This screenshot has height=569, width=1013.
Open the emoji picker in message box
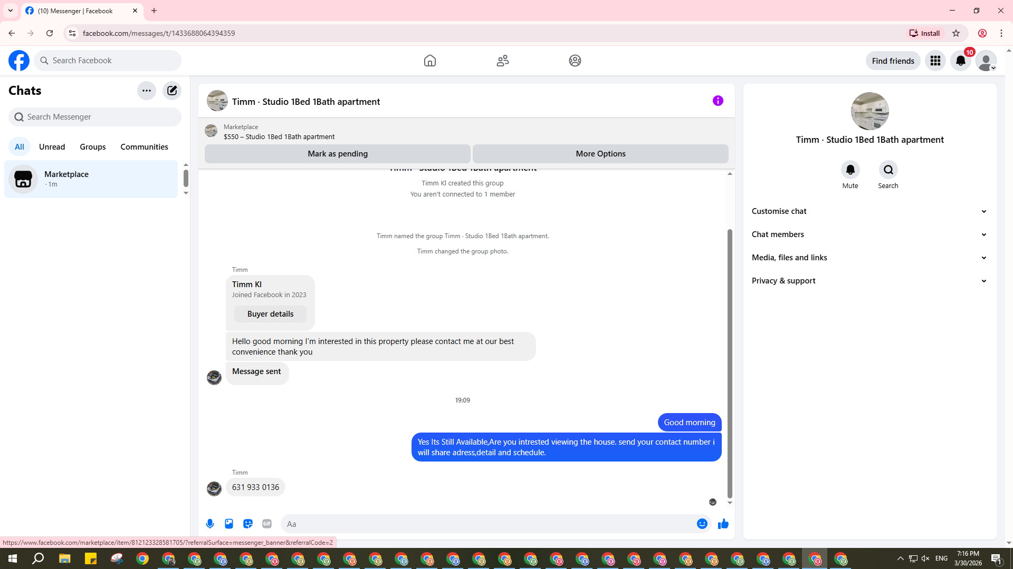702,524
